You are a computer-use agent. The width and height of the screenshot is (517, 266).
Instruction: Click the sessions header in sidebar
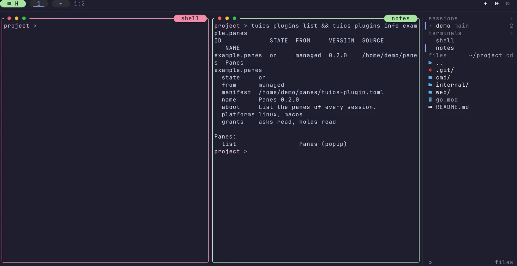coord(443,18)
